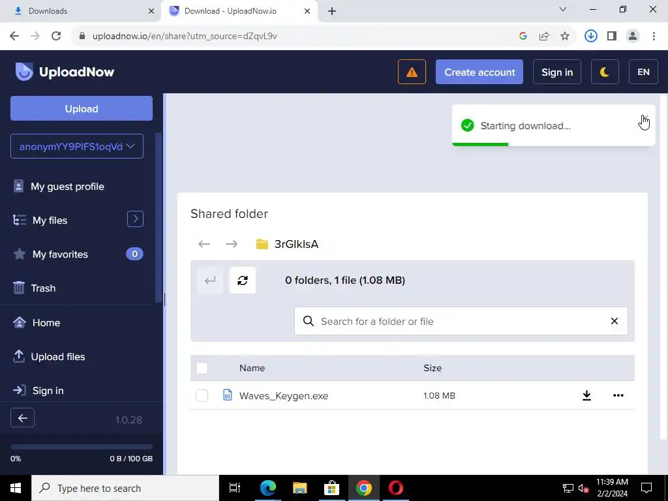Open the EN language selector
668x501 pixels.
point(643,72)
